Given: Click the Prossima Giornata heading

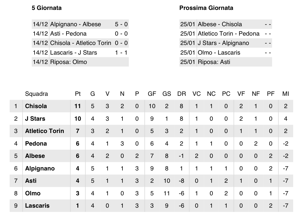Looking at the screenshot, I should click(206, 8).
